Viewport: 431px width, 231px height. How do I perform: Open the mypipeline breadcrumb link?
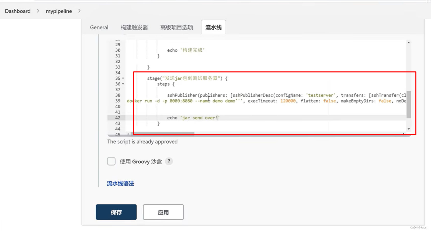[59, 11]
